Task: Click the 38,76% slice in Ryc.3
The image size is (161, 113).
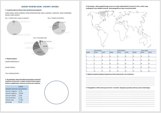Action: pos(45,46)
